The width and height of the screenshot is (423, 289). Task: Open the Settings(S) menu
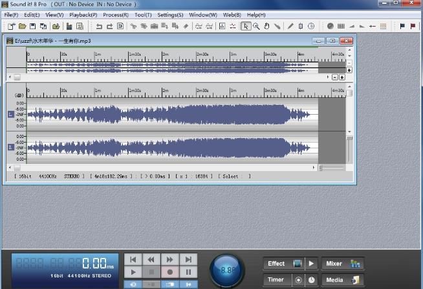(x=170, y=14)
